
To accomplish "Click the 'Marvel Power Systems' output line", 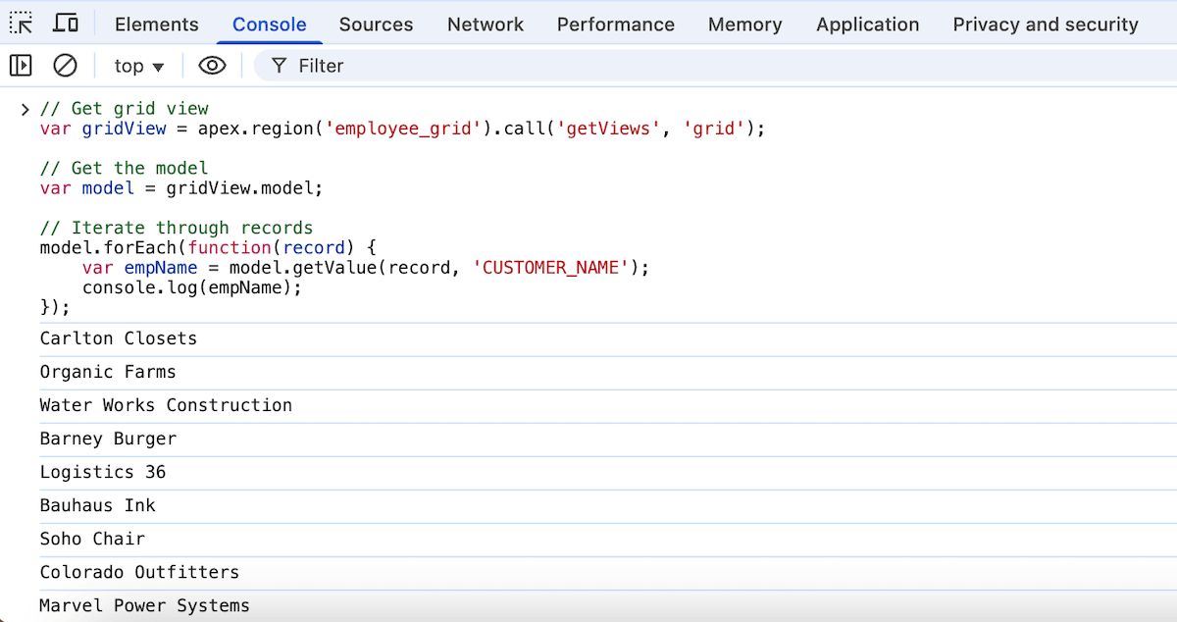I will coord(144,605).
